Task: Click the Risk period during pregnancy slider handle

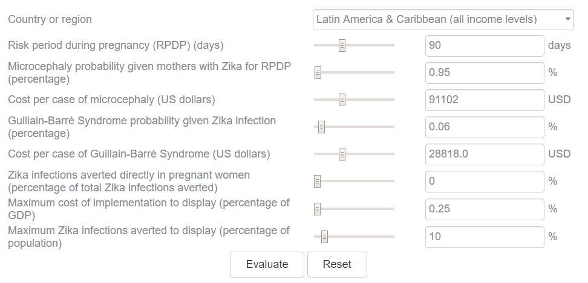Action: (342, 45)
